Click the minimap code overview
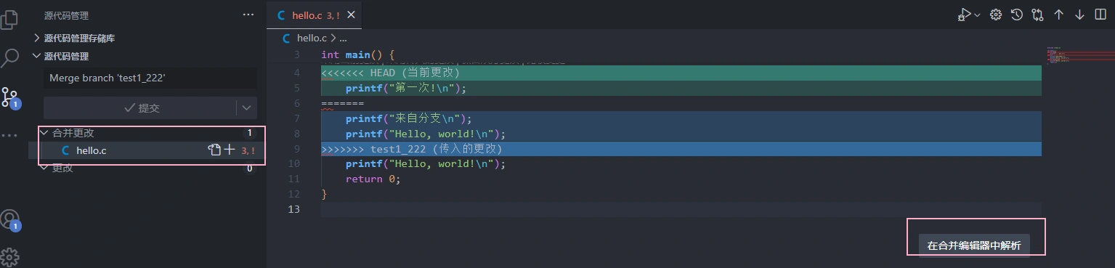Image resolution: width=1115 pixels, height=268 pixels. pyautogui.click(x=1081, y=57)
